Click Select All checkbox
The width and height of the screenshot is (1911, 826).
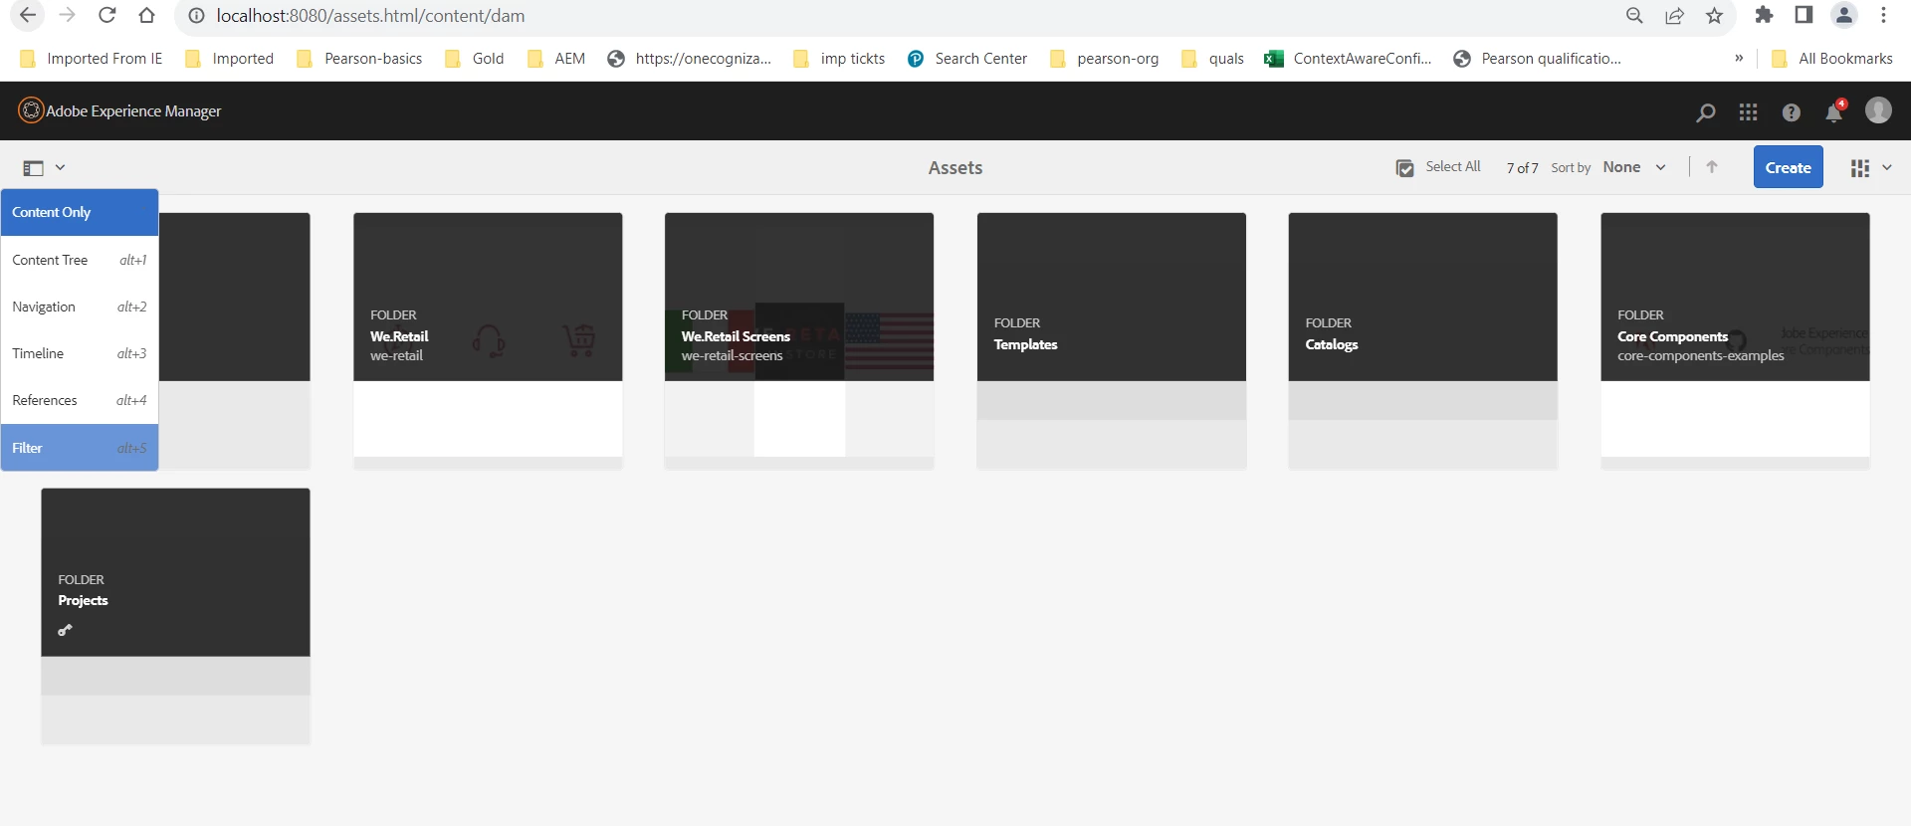[x=1404, y=168]
